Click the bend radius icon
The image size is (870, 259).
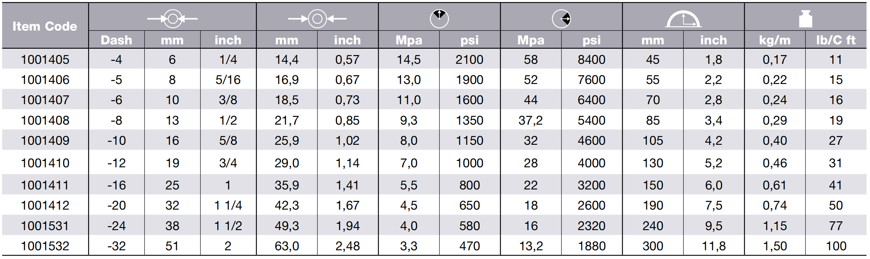pos(683,19)
